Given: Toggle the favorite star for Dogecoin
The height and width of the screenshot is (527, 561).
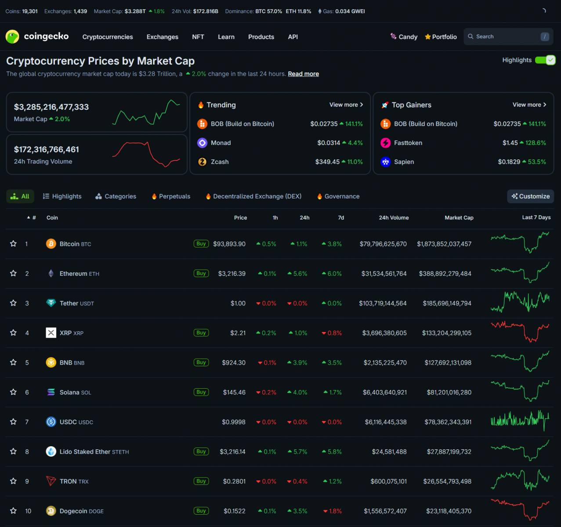Looking at the screenshot, I should (14, 511).
